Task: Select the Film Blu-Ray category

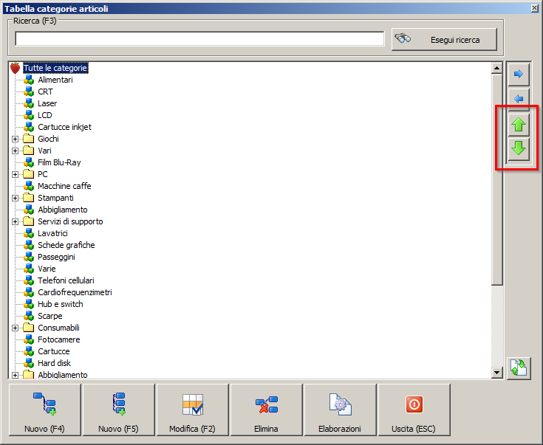Action: click(59, 162)
